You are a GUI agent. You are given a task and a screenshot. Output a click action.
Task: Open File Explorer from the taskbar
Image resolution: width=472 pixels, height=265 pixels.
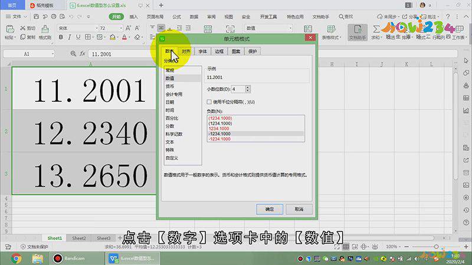click(x=37, y=259)
